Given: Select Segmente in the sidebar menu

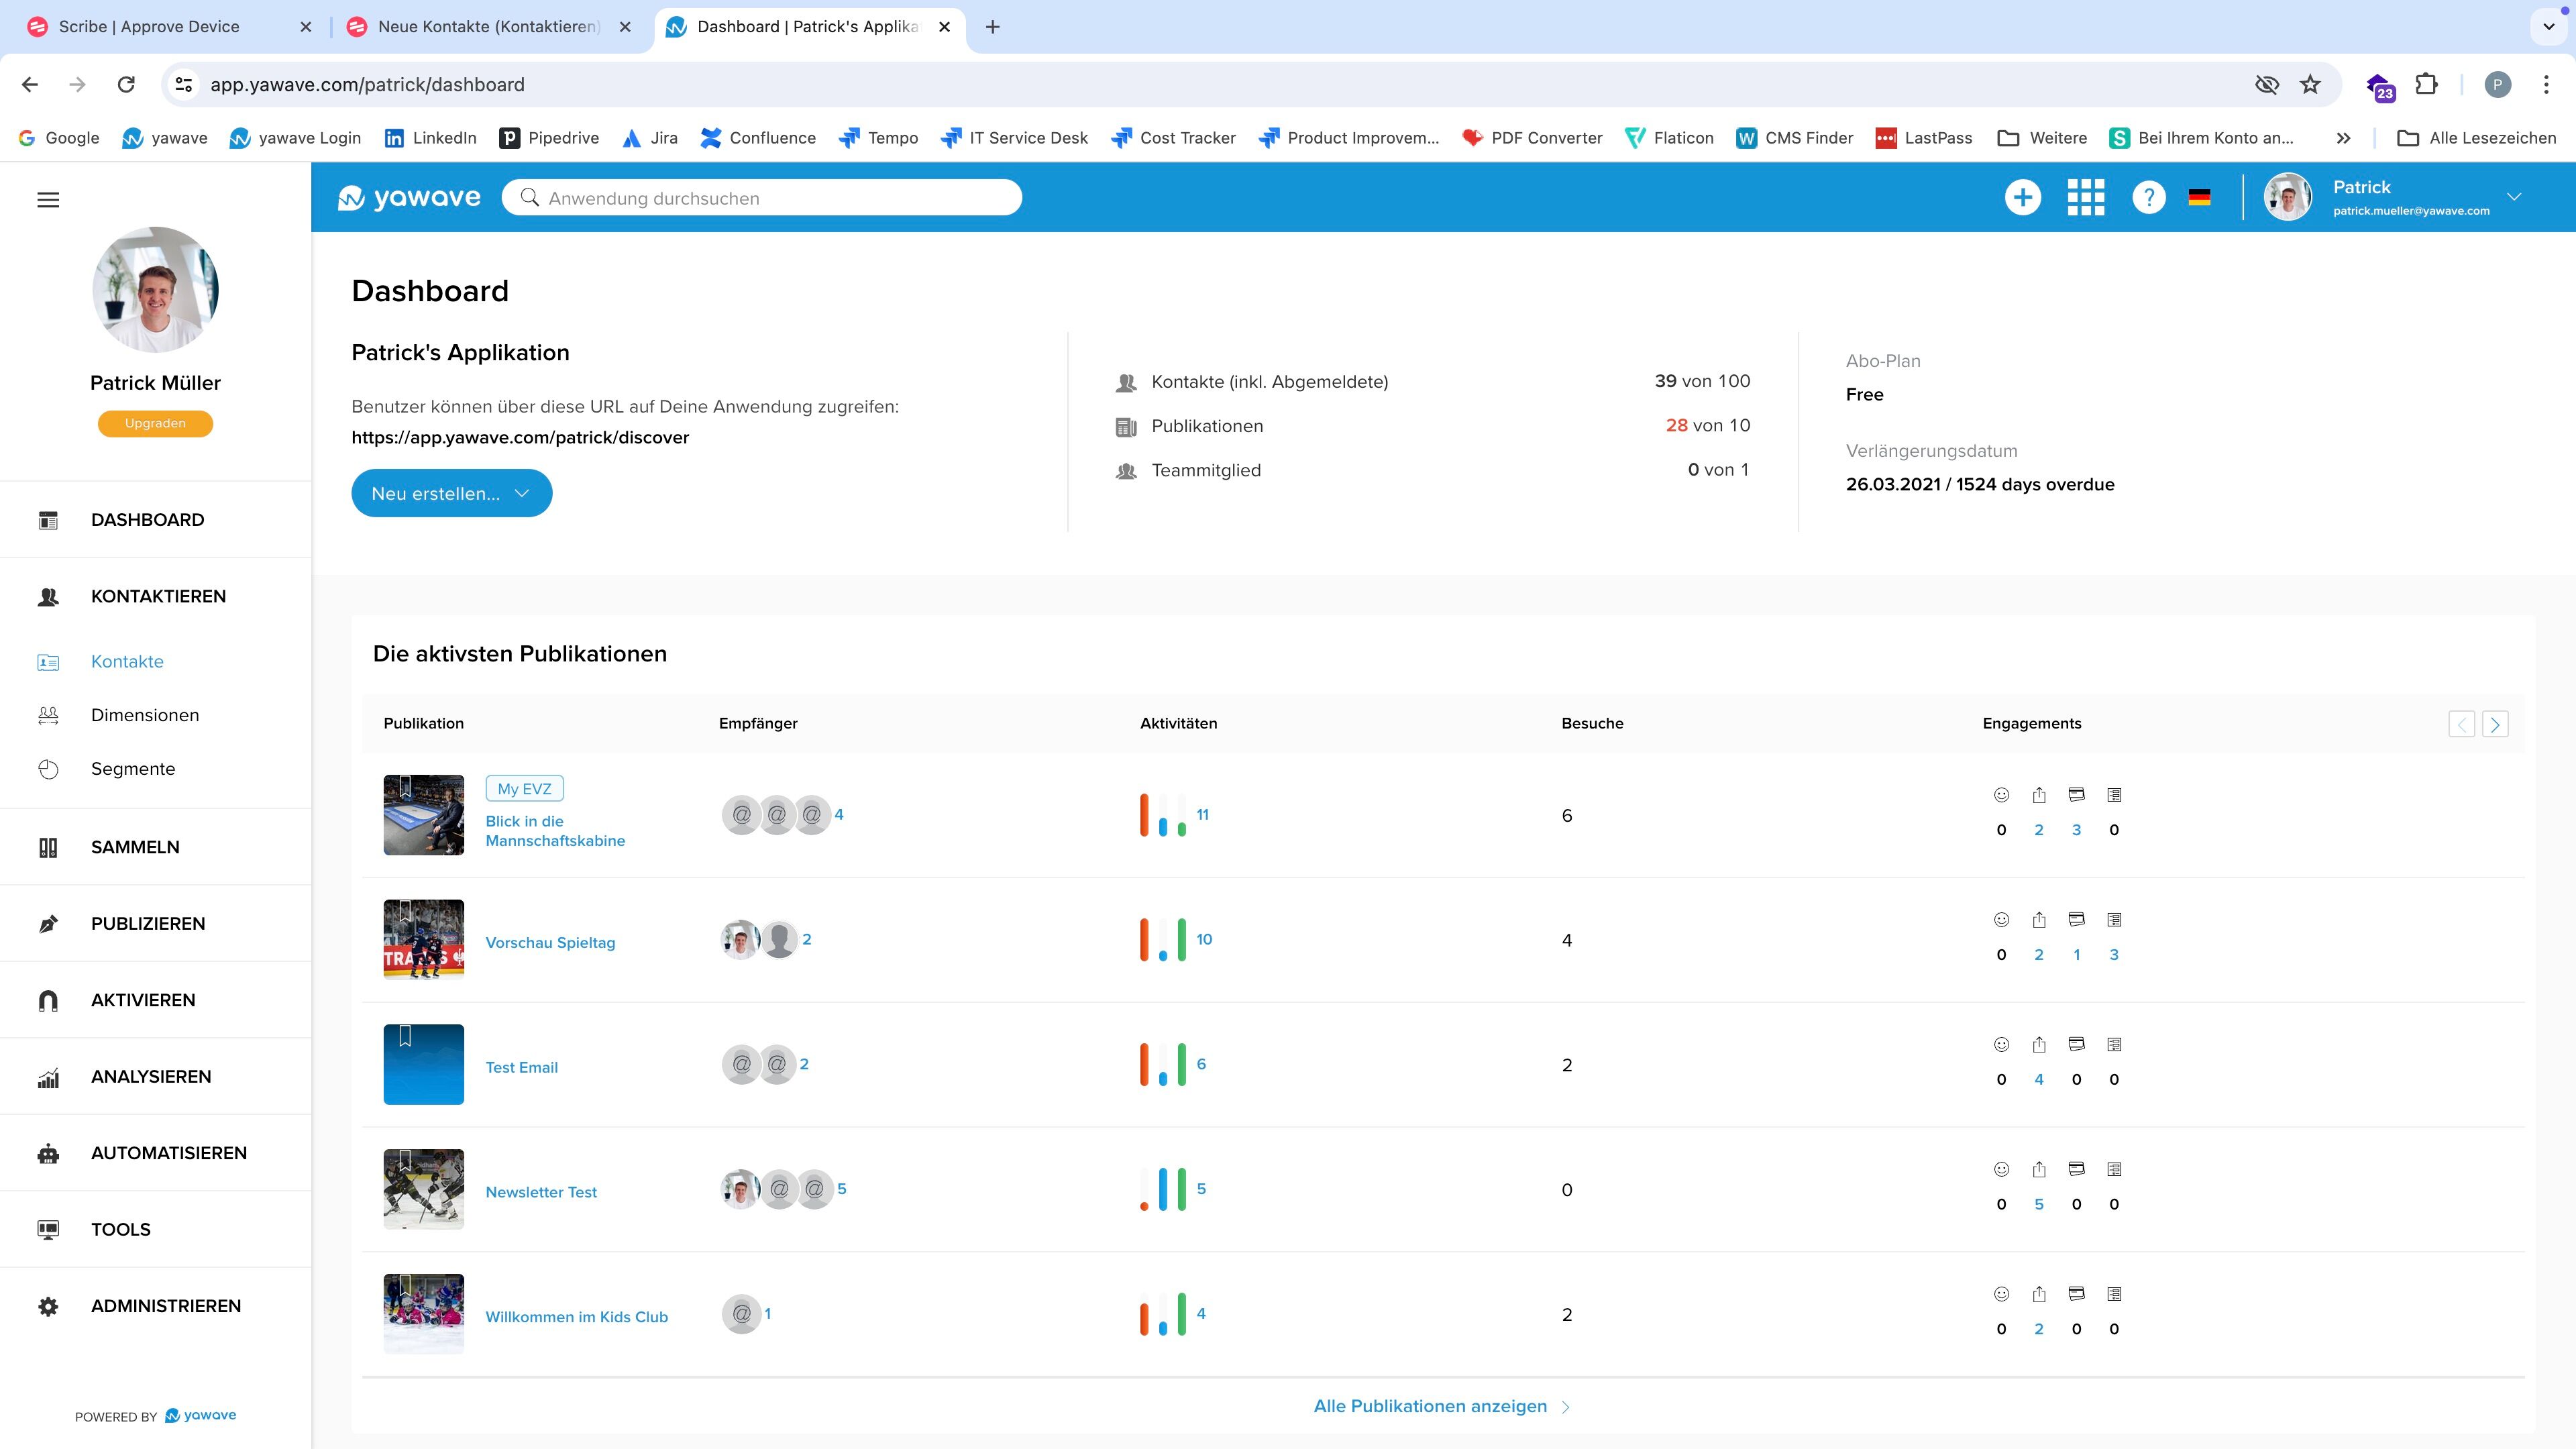Looking at the screenshot, I should coord(132,768).
